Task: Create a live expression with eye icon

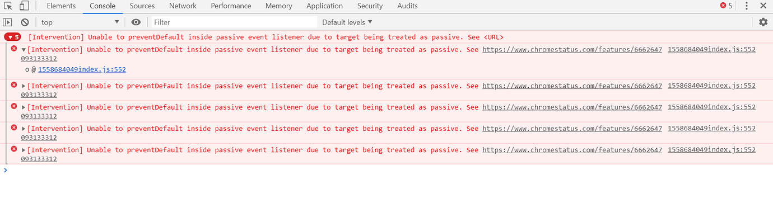Action: (x=136, y=22)
